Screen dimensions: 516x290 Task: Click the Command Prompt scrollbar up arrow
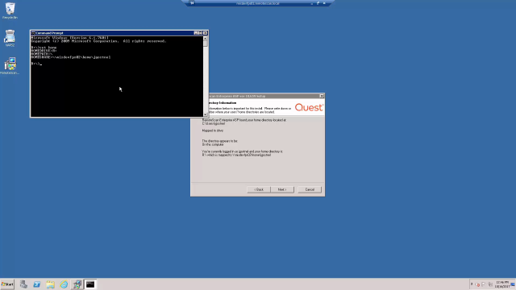(x=206, y=38)
